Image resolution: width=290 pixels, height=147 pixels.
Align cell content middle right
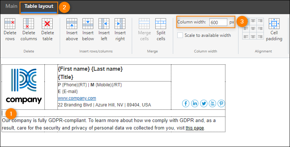[x=260, y=29]
